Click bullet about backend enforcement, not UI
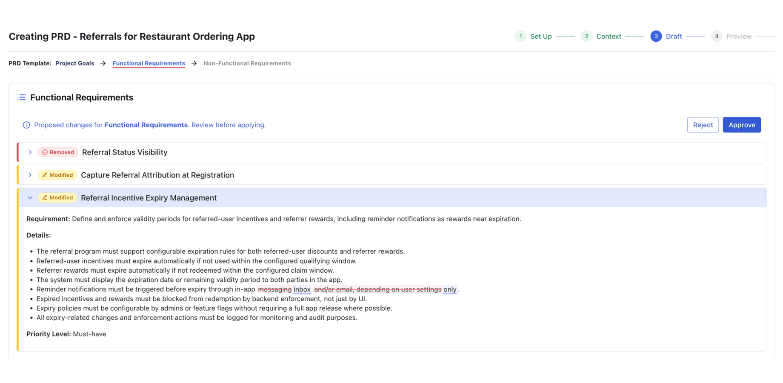The height and width of the screenshot is (383, 783). tap(202, 299)
